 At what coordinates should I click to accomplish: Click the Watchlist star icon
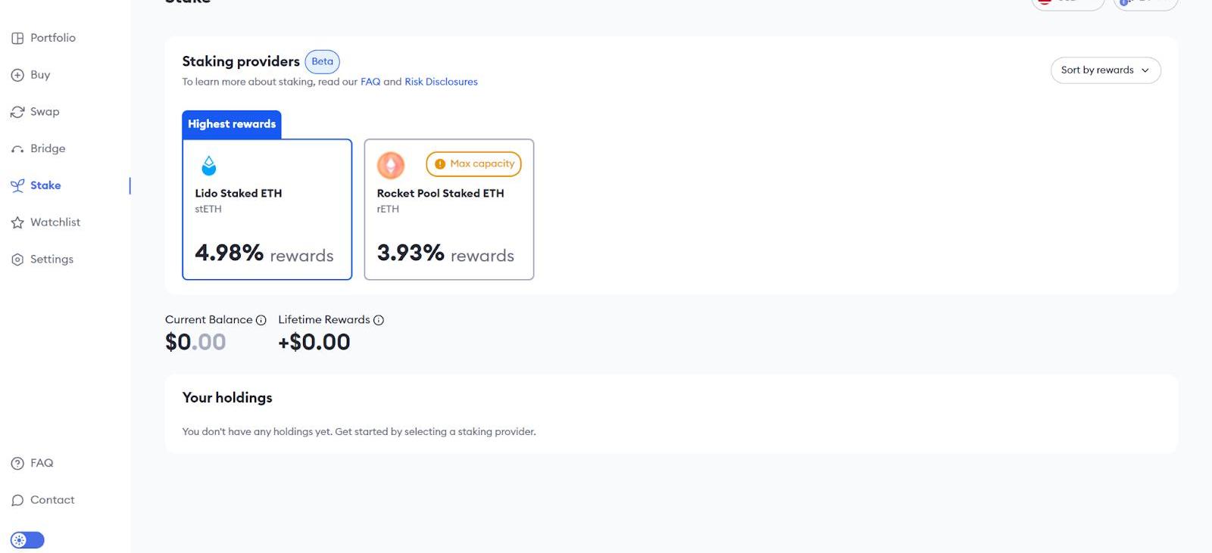coord(17,222)
